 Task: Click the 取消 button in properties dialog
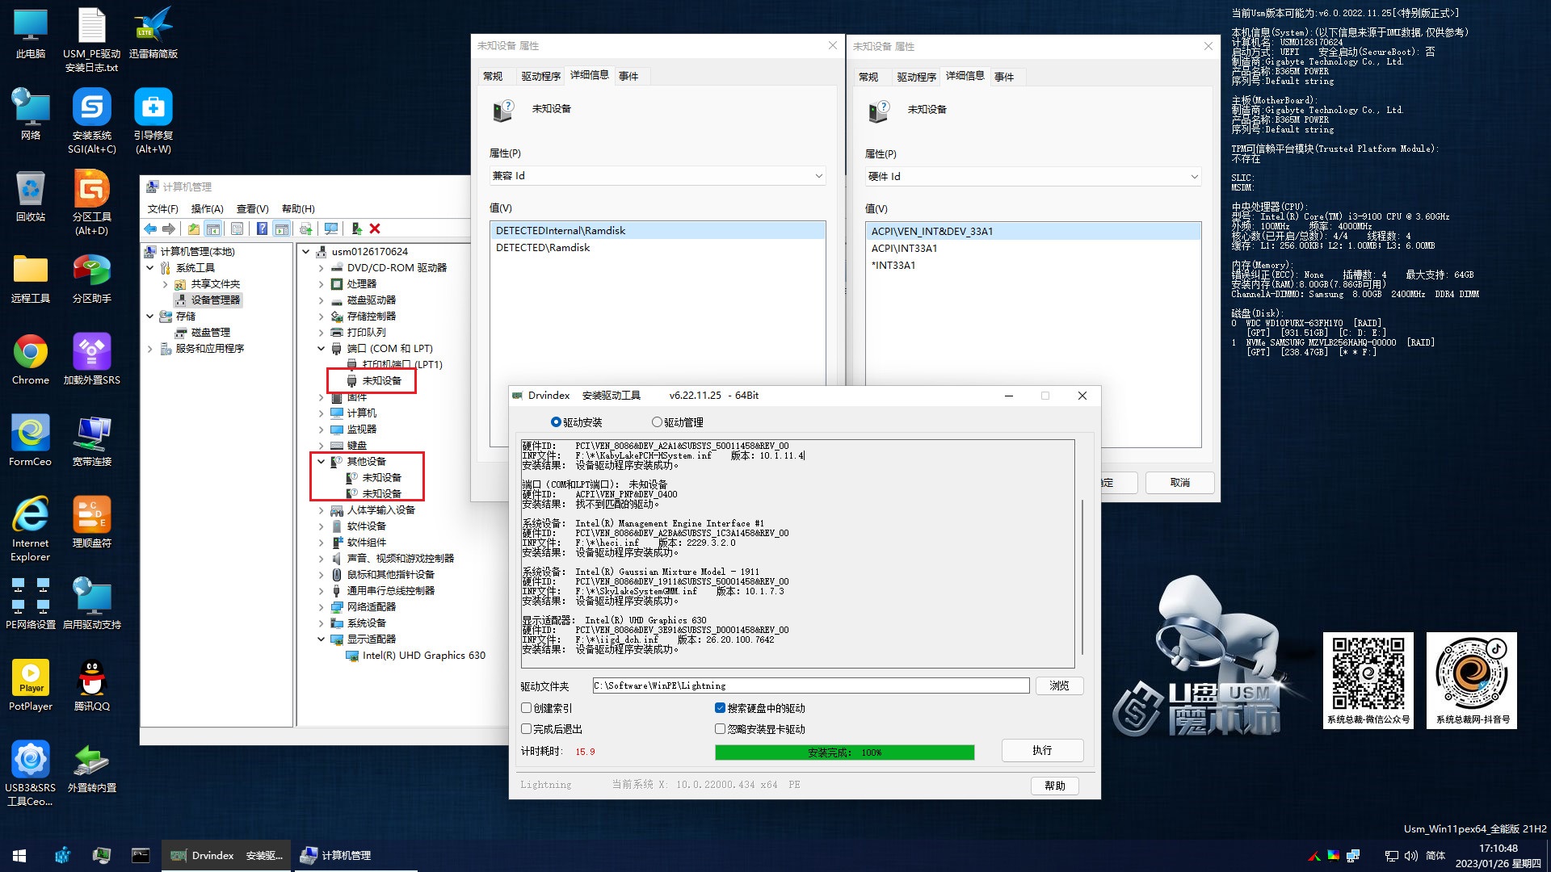tap(1179, 482)
